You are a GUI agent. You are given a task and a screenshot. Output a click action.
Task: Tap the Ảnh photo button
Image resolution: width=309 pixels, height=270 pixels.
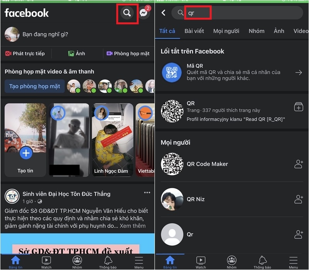(76, 54)
